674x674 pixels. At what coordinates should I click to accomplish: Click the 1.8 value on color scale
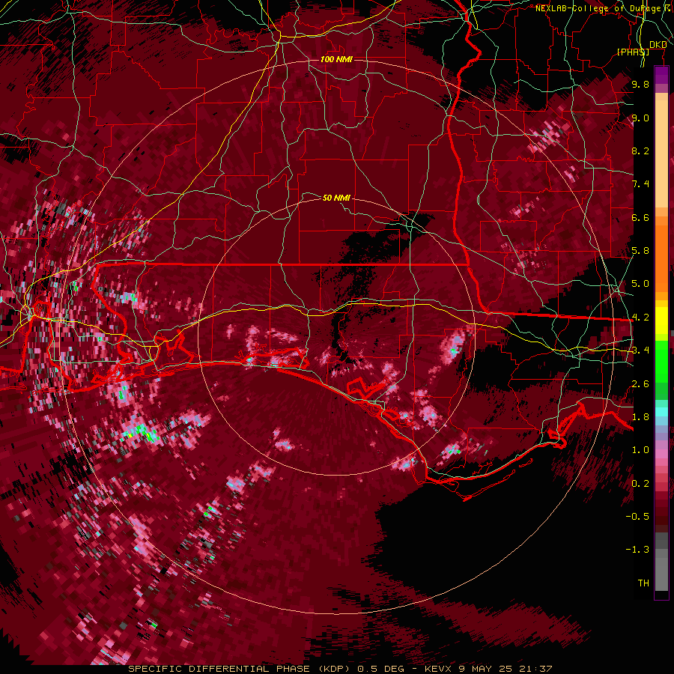pos(640,417)
